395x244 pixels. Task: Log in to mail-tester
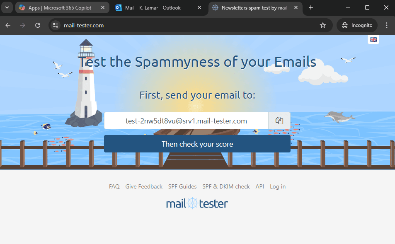pyautogui.click(x=277, y=186)
